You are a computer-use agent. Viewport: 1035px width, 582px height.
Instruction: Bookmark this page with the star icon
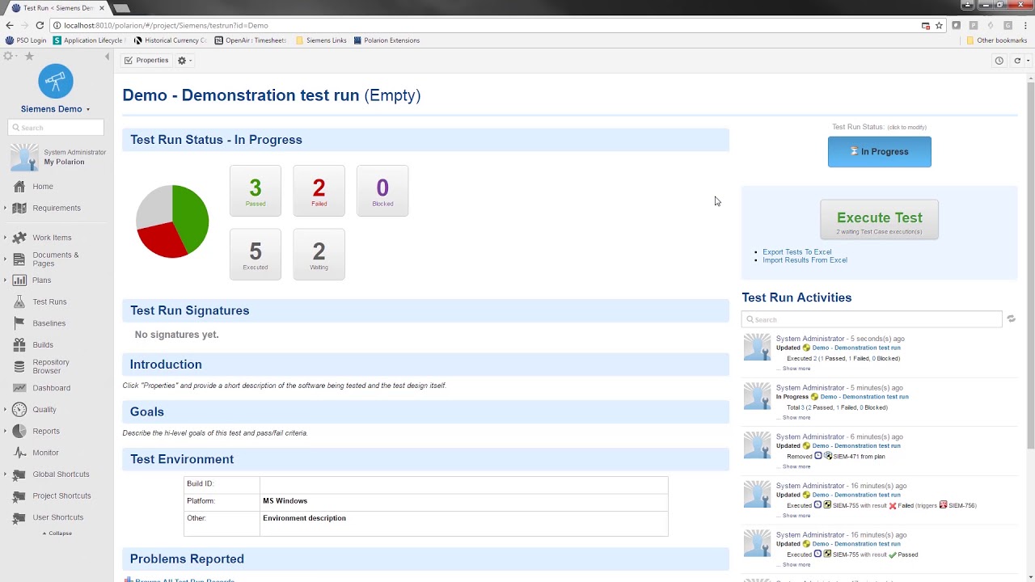939,25
